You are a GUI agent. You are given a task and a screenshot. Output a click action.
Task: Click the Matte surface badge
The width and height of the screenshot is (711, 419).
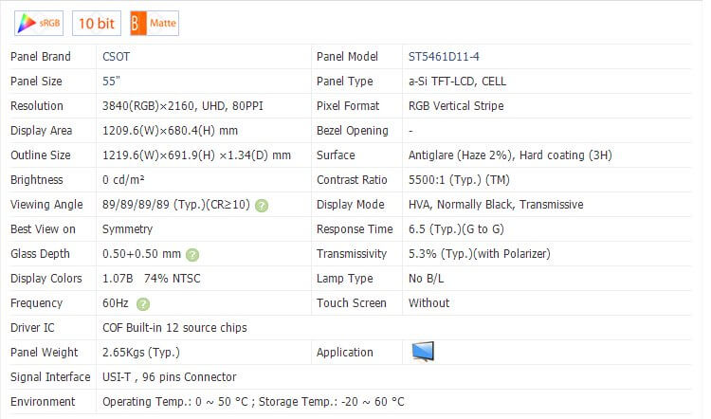pyautogui.click(x=154, y=23)
